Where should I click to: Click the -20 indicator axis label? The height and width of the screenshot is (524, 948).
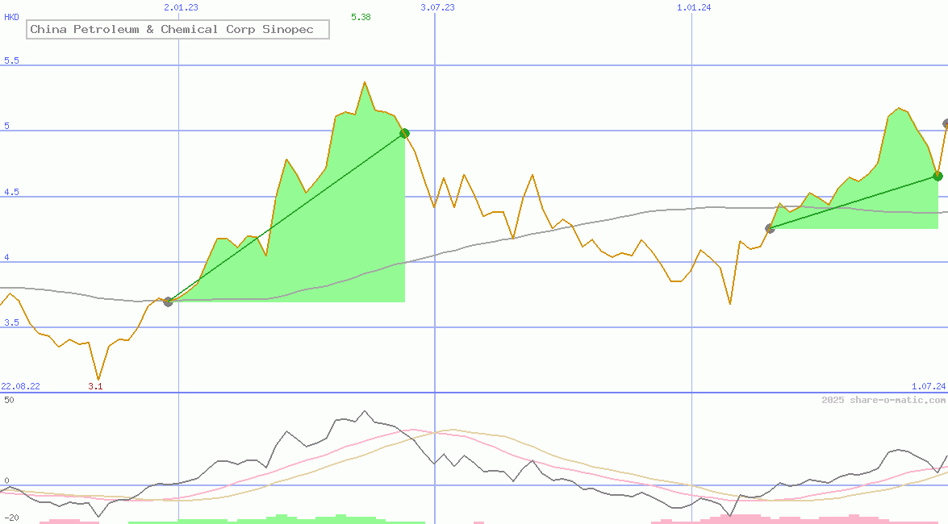(11, 518)
